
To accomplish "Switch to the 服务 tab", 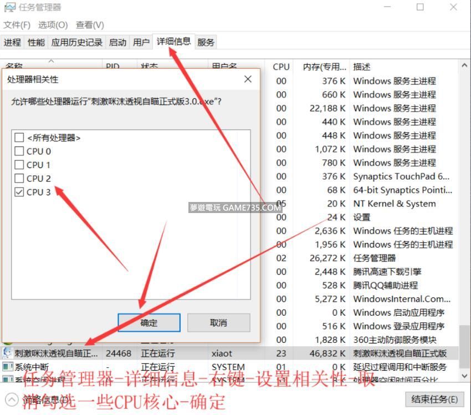I will 206,42.
